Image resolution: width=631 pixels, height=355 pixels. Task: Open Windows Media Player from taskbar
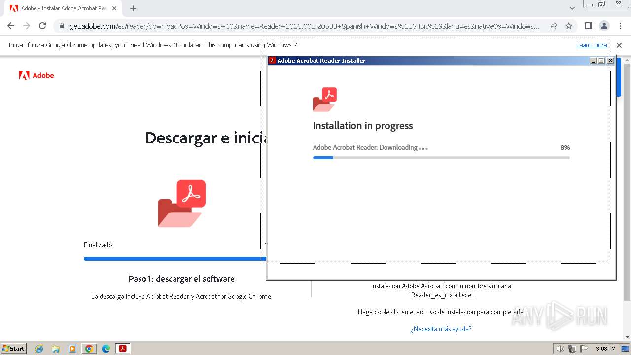point(72,349)
